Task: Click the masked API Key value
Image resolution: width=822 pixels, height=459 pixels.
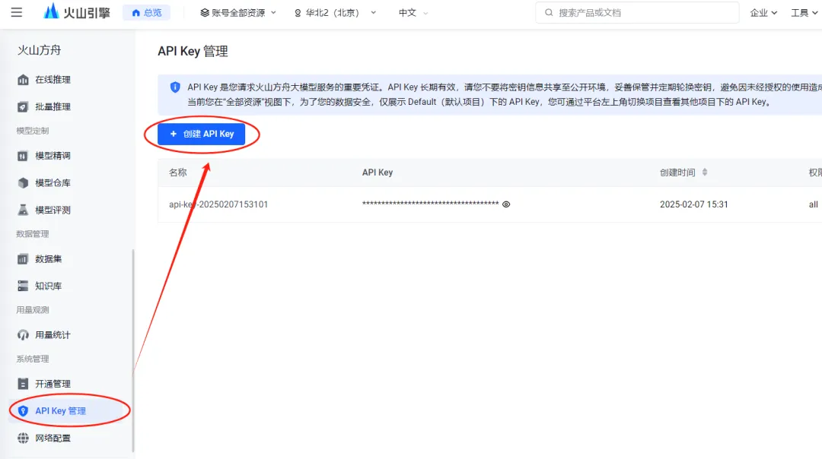Action: (x=430, y=204)
